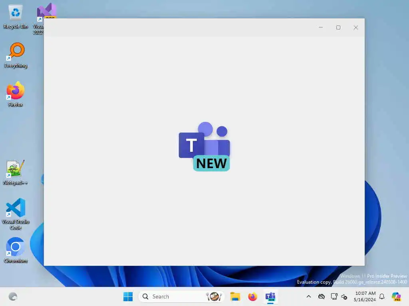Select the Chromium desktop shortcut

point(16,250)
